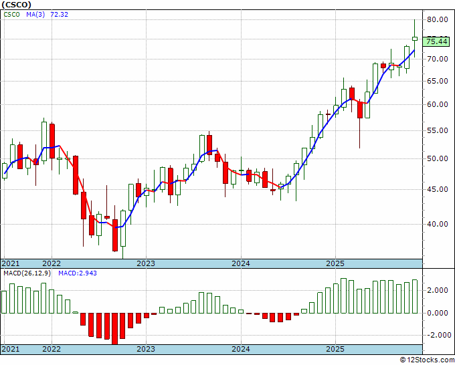Click 2023 on the MACD timeline
The image size is (455, 365).
click(146, 349)
